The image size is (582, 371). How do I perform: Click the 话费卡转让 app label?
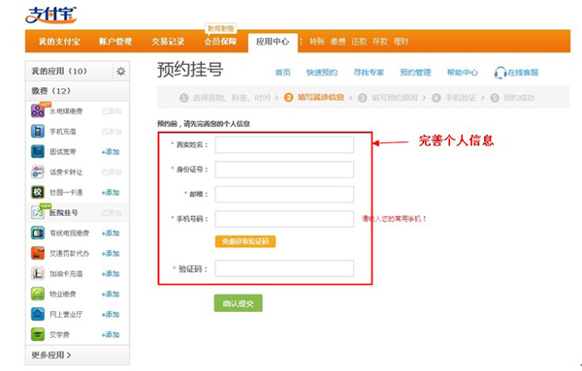tap(66, 172)
